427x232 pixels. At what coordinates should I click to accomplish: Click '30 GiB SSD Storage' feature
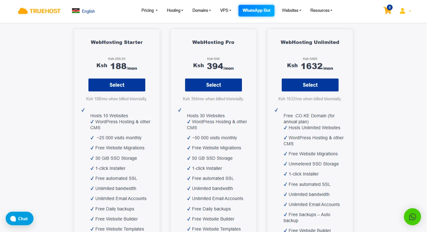point(116,158)
